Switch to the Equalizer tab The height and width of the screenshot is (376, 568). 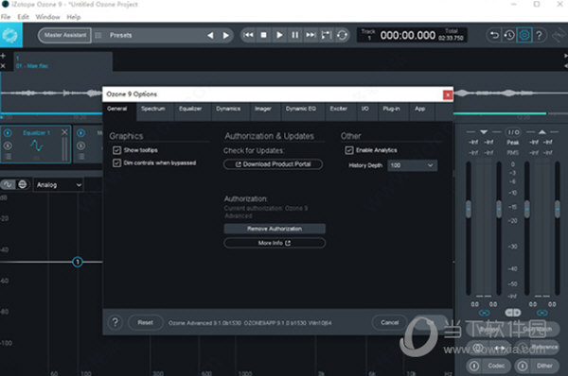[x=190, y=109]
